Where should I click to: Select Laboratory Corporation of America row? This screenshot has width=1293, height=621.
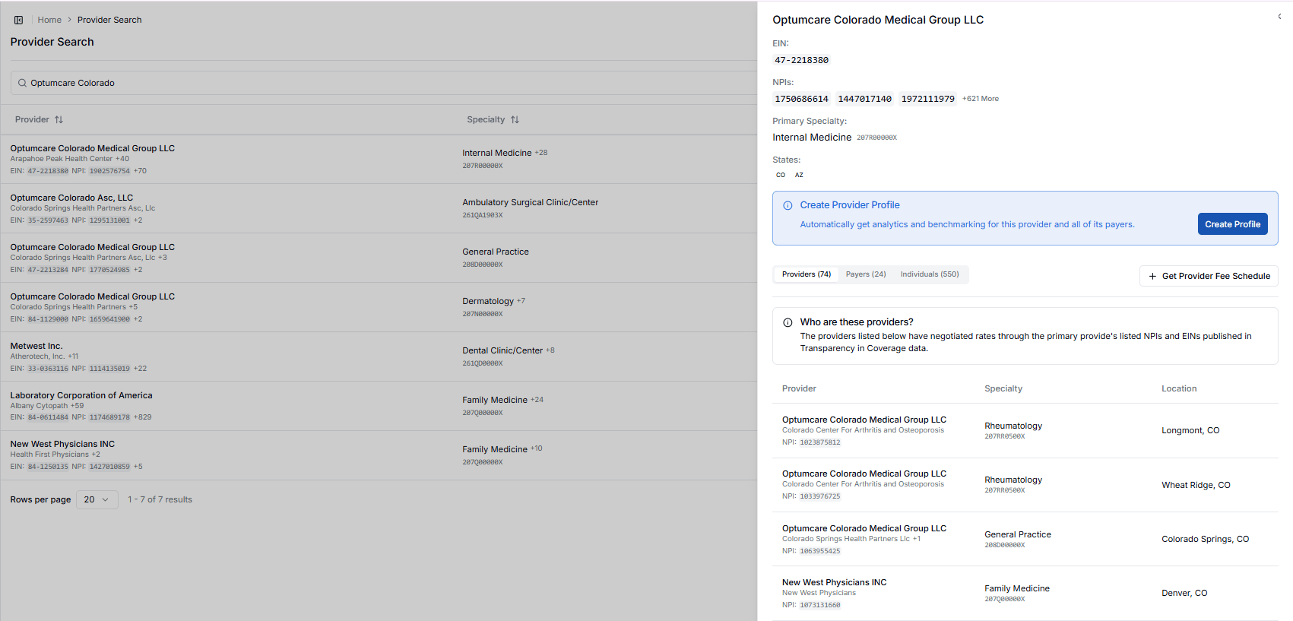click(x=379, y=406)
